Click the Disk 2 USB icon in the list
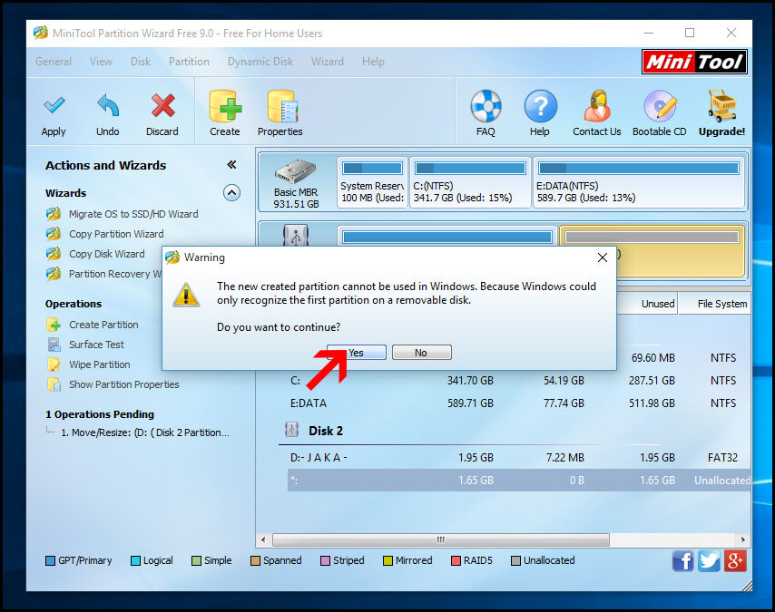The width and height of the screenshot is (775, 612). (291, 430)
